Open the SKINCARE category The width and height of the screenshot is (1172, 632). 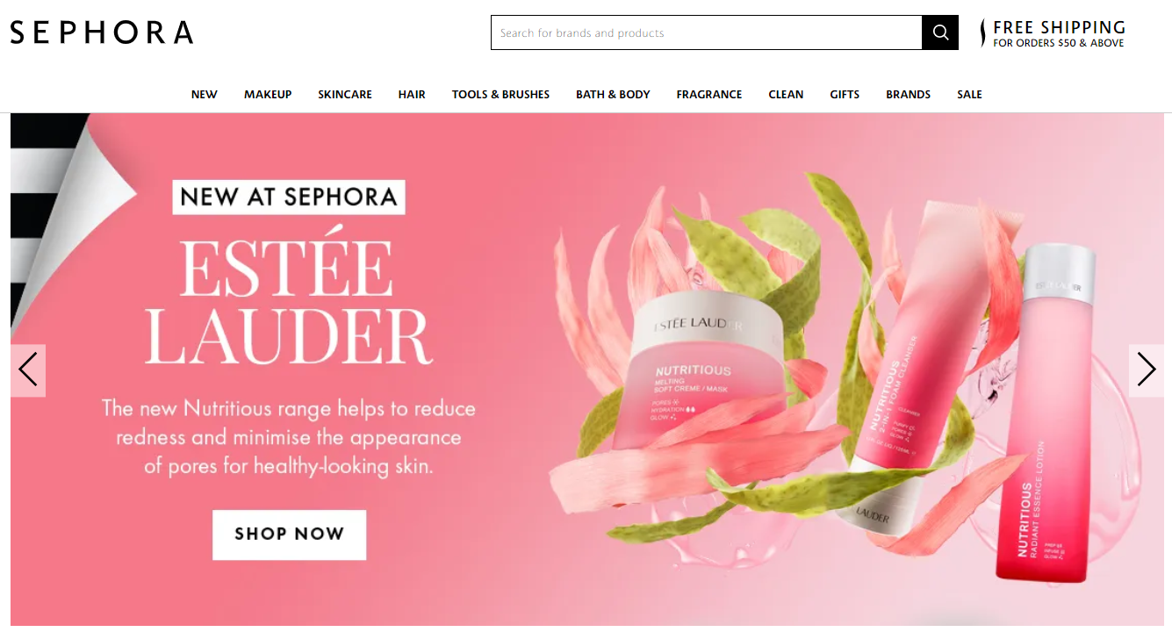345,94
